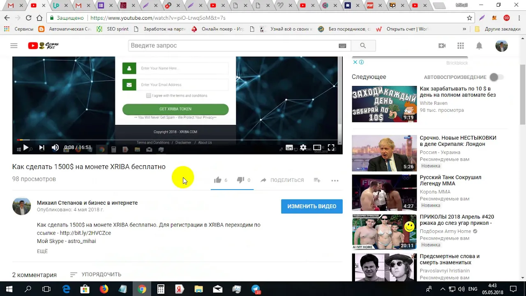Open Сервисы apps bookmark
Viewport: 526px width, 296px height.
pyautogui.click(x=19, y=29)
